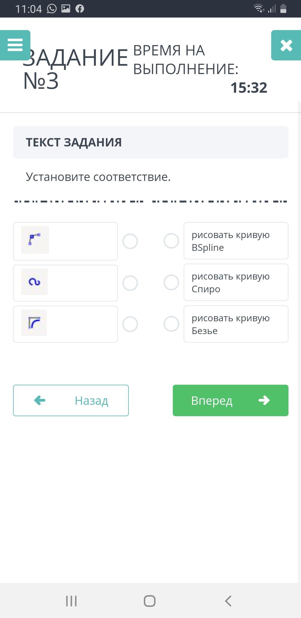This screenshot has width=301, height=618.
Task: Select the spiral Spiro curve icon
Action: pyautogui.click(x=35, y=282)
